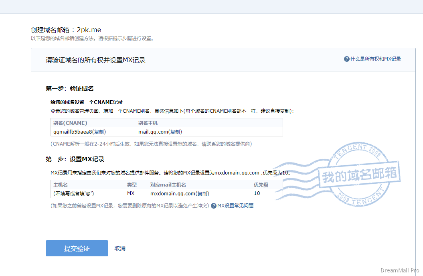This screenshot has height=276, width=423.
Task: Click the 别名(CNAME) column header
Action: (70, 123)
